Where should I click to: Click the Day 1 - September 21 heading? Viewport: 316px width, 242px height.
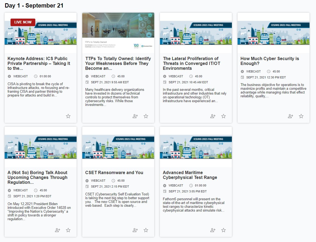[34, 5]
